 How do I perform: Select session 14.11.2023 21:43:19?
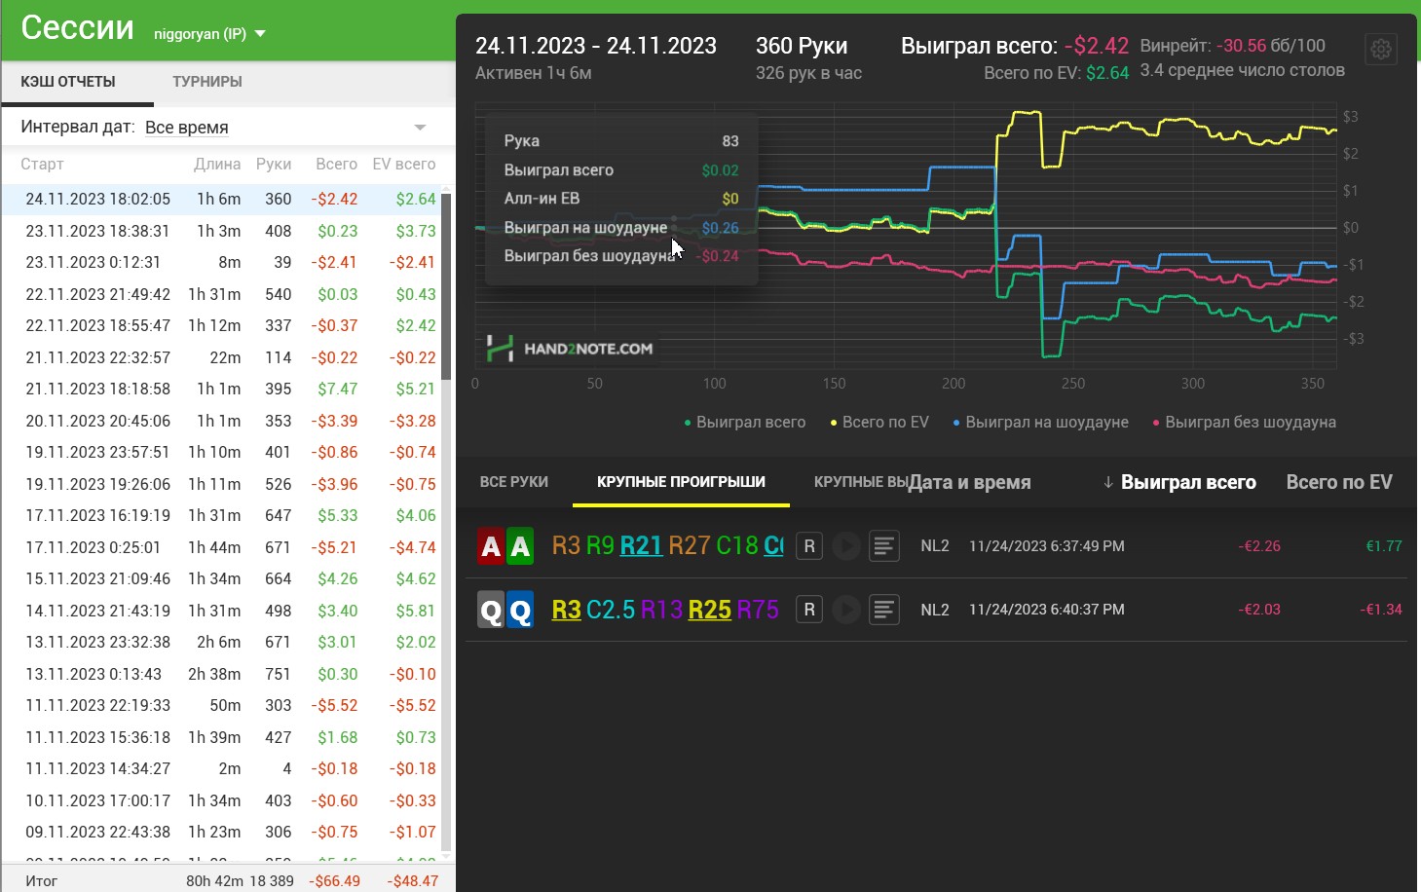coord(222,611)
